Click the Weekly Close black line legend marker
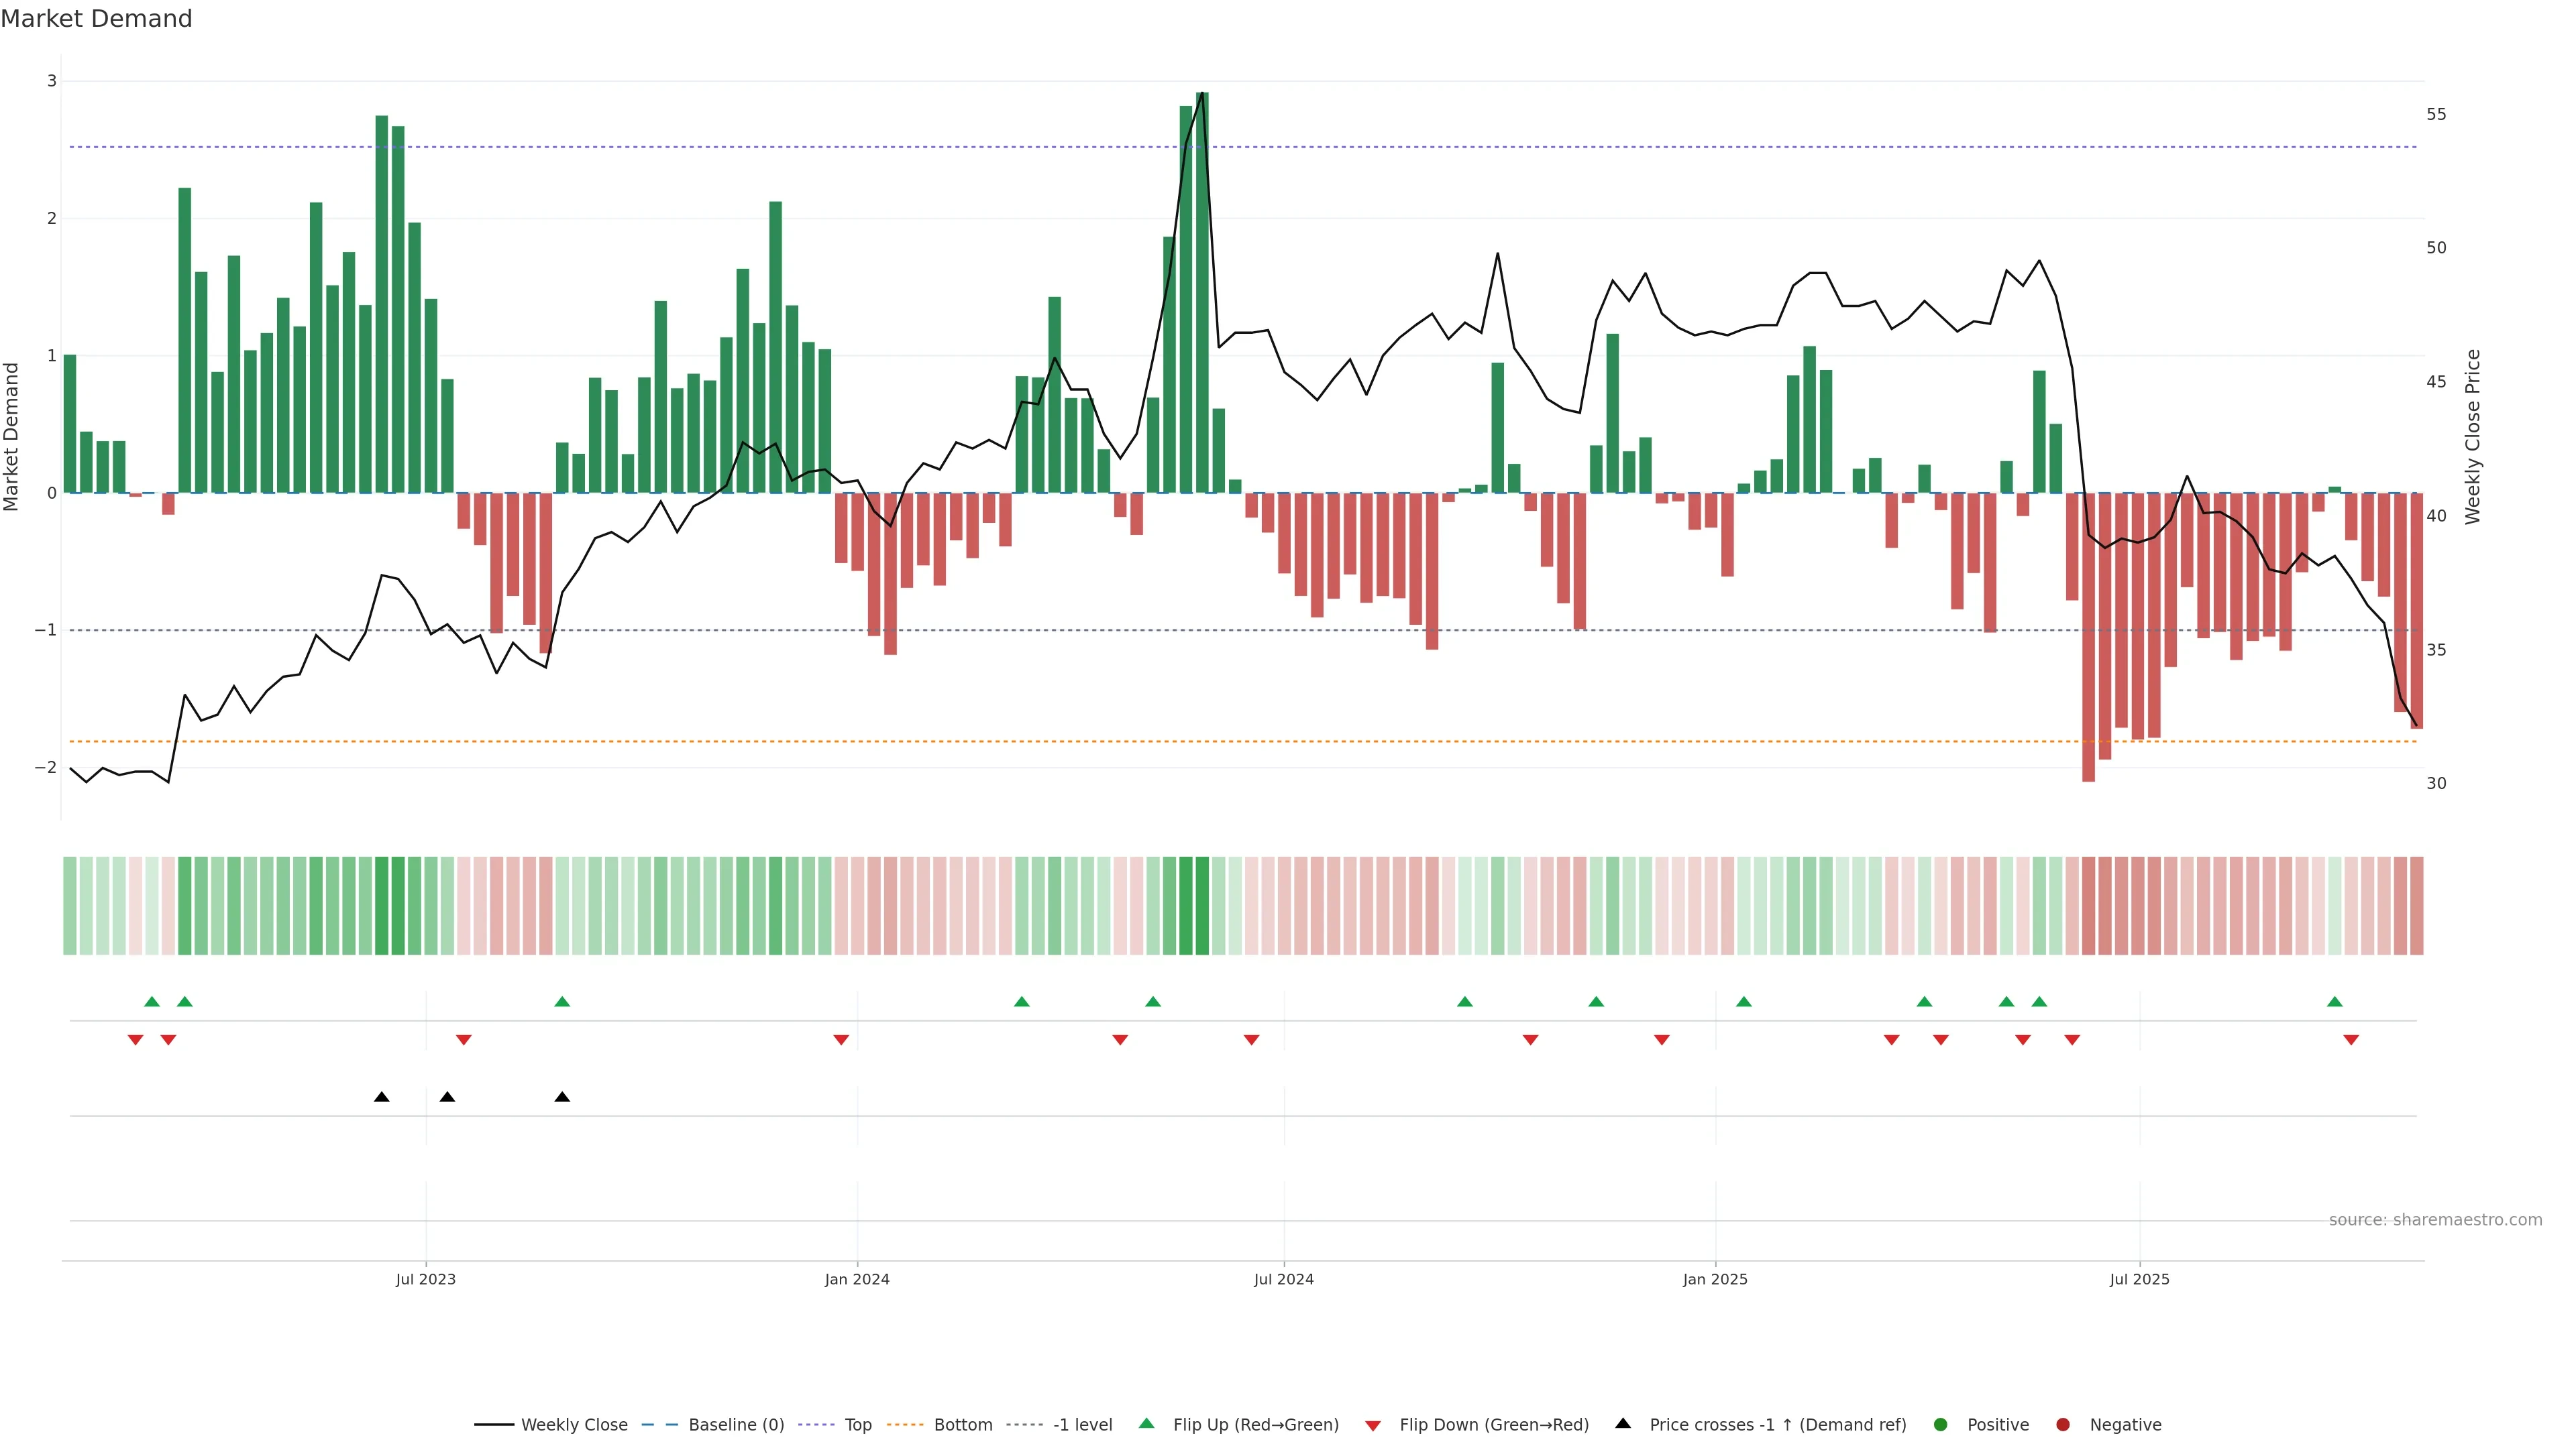Screen dimensions: 2576x1448 tap(494, 1425)
